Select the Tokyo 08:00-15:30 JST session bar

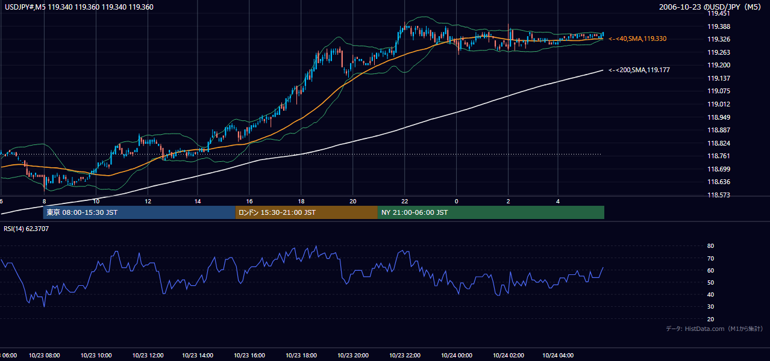point(139,212)
